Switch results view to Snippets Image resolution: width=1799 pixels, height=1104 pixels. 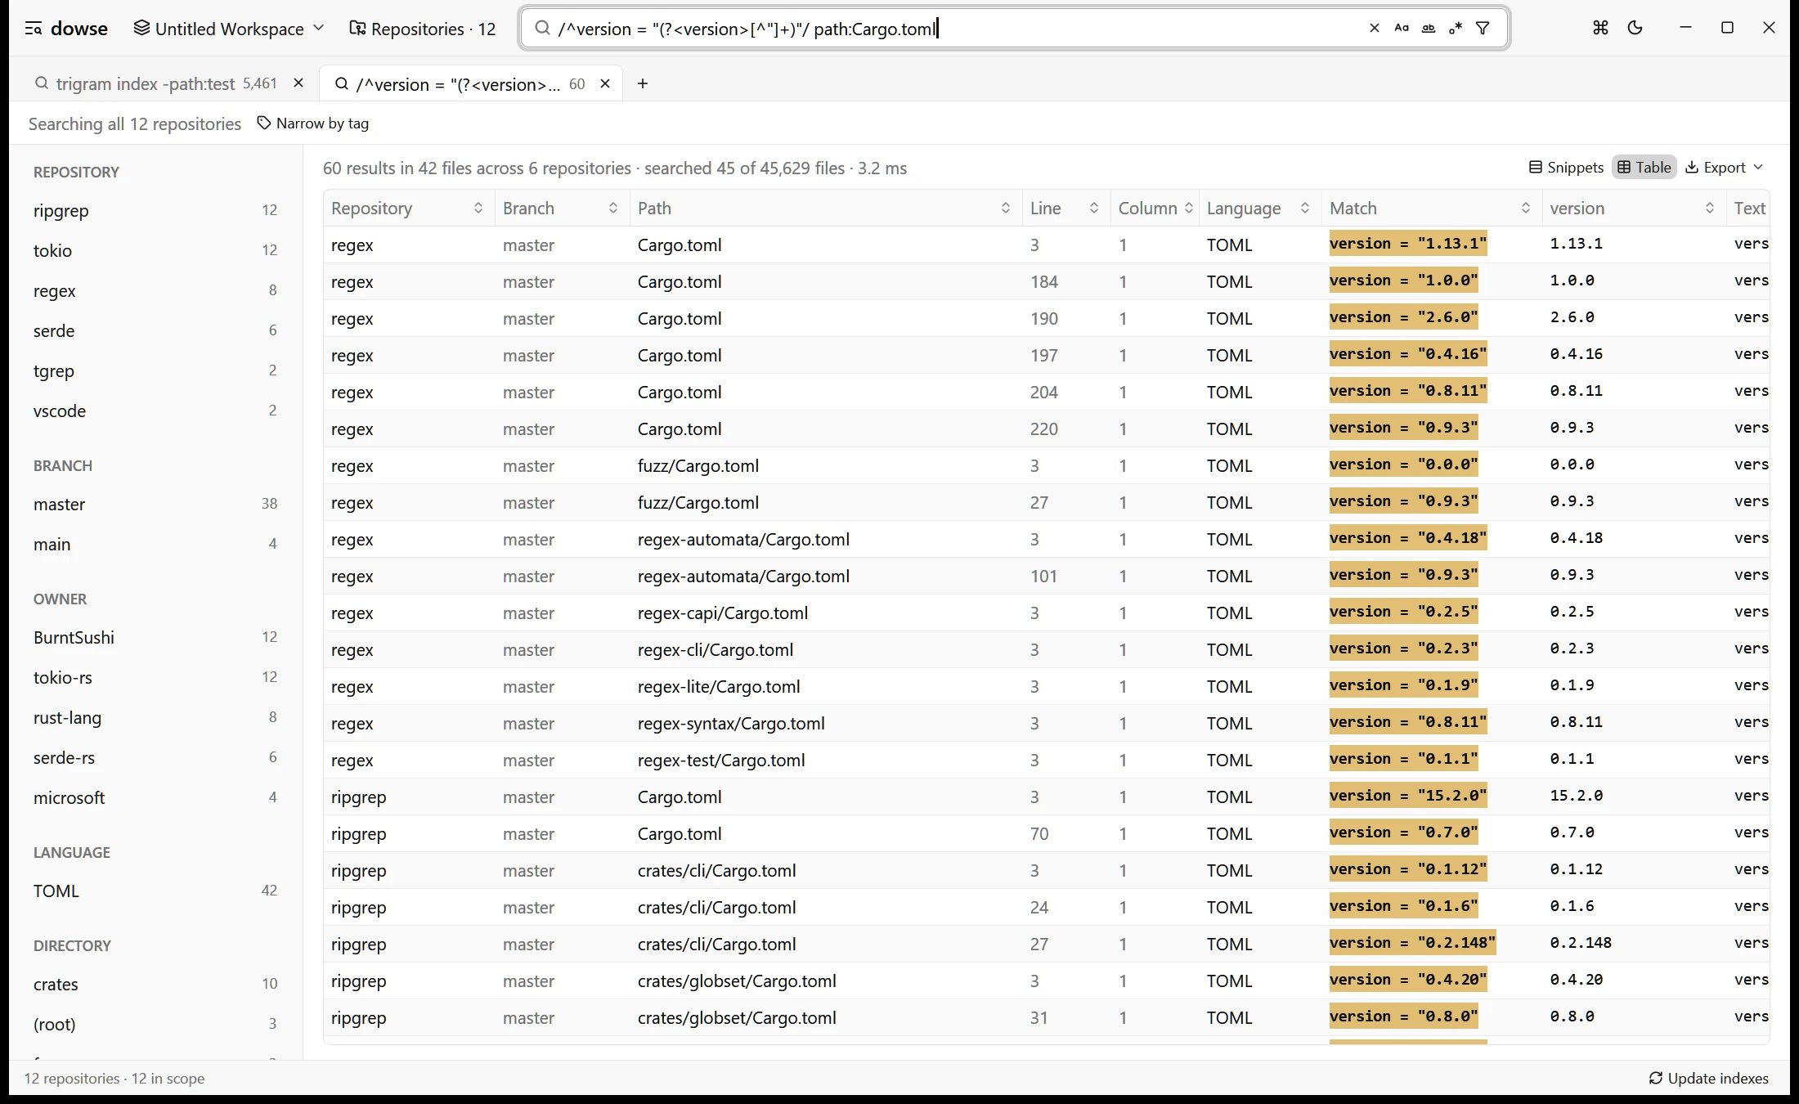click(x=1566, y=168)
